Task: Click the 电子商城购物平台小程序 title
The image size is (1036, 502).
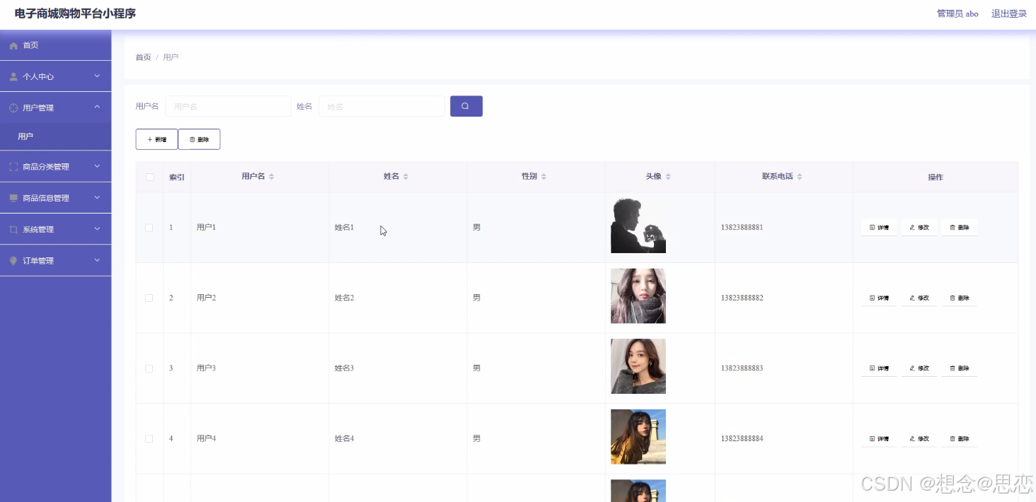Action: [75, 13]
